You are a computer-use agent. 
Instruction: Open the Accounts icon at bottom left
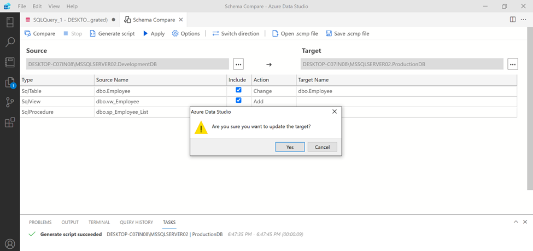pyautogui.click(x=10, y=243)
